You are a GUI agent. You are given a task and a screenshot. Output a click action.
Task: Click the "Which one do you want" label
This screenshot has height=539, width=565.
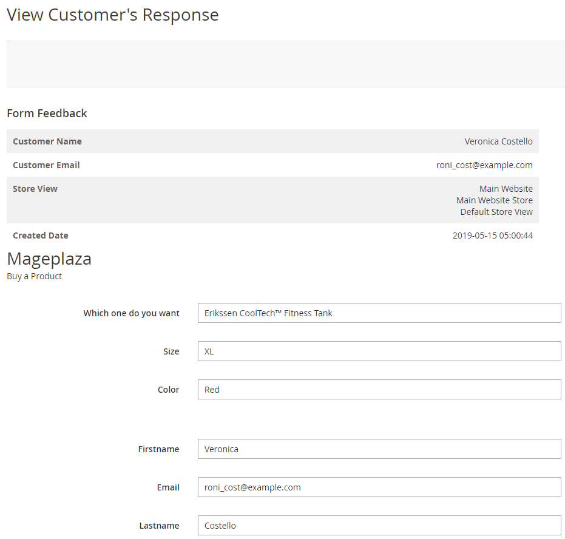(131, 313)
